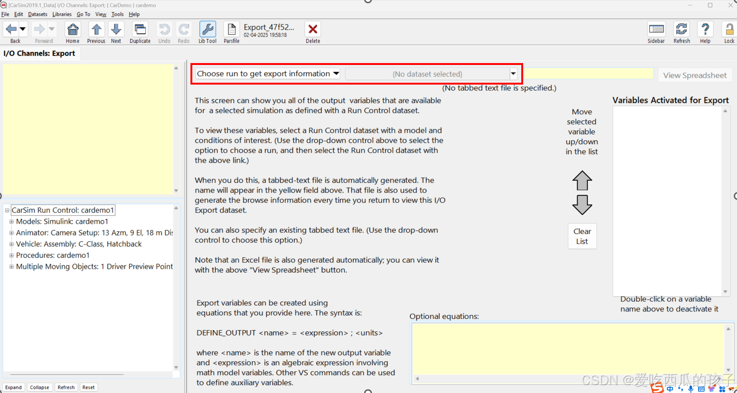
Task: Move selected variable up with arrow
Action: [582, 180]
